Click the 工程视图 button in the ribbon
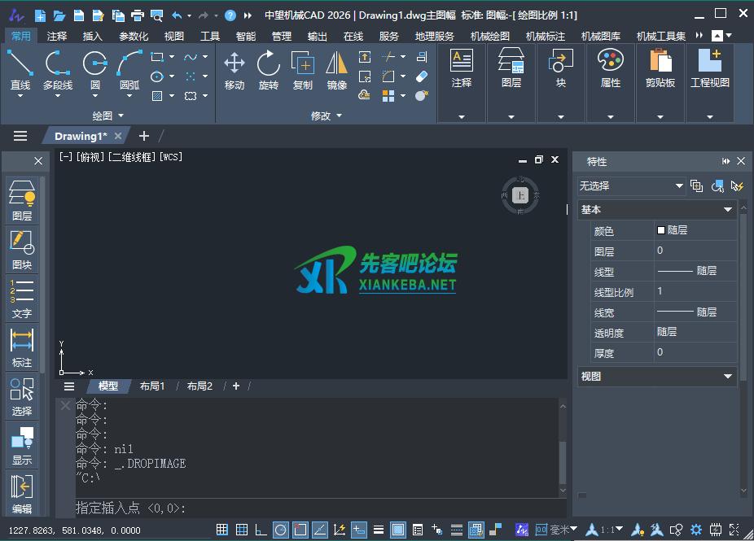The height and width of the screenshot is (541, 754). [709, 69]
